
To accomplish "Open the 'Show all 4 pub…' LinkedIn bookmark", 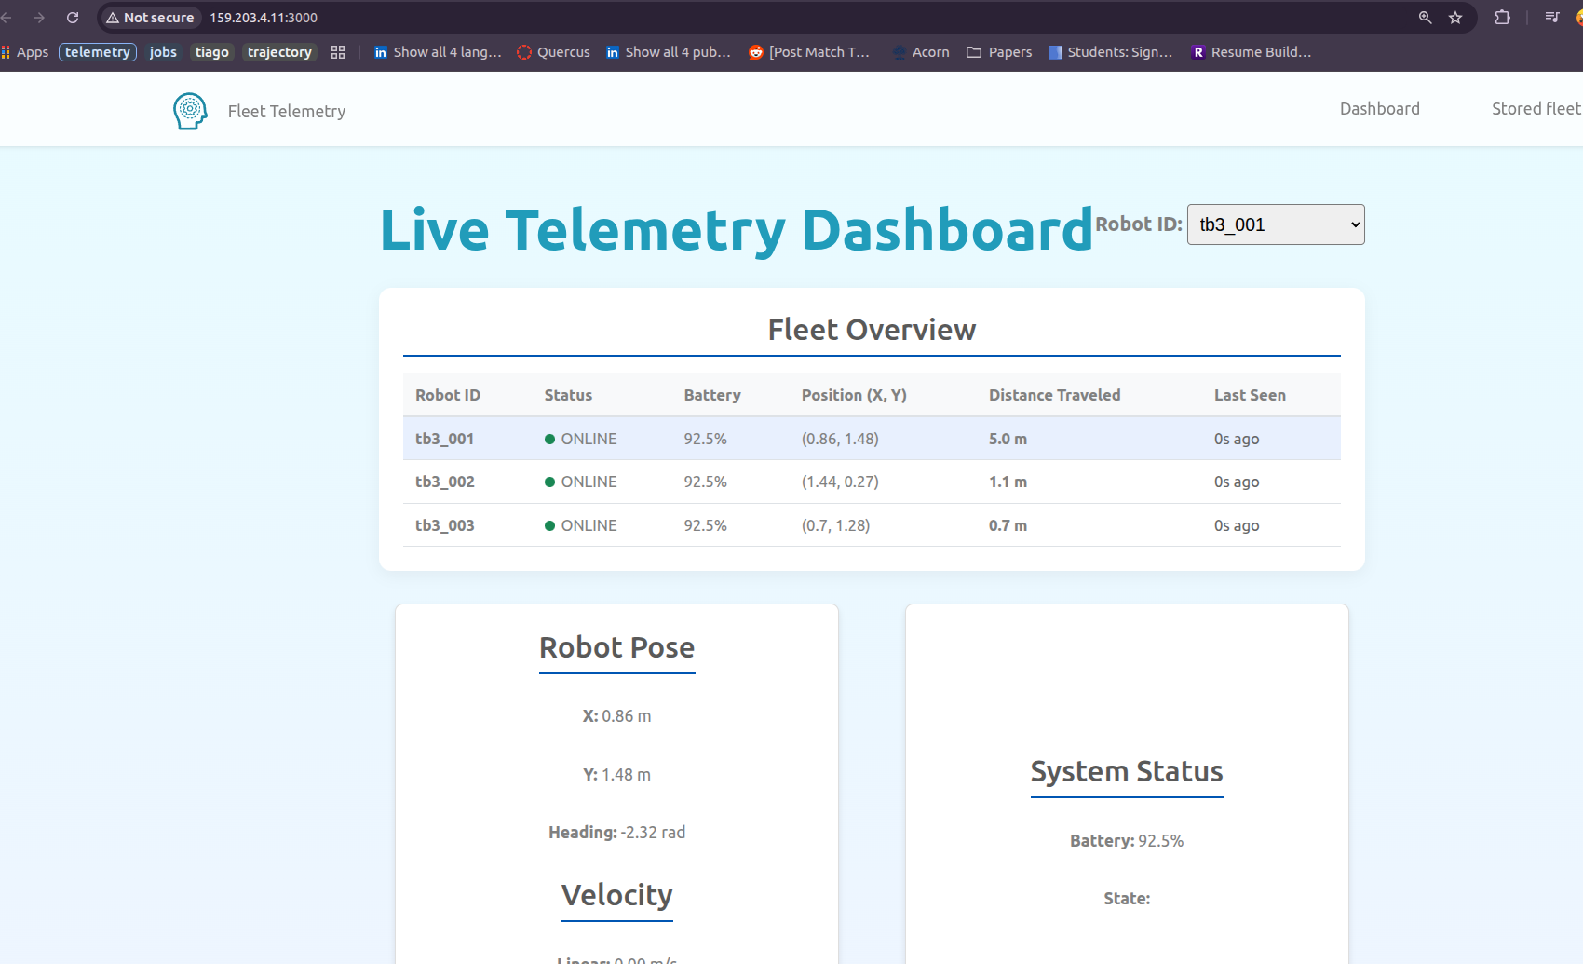I will coord(669,52).
